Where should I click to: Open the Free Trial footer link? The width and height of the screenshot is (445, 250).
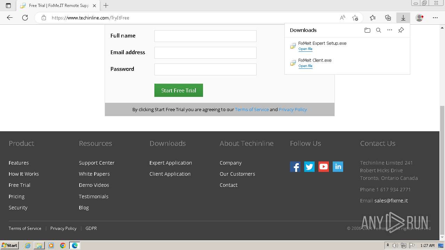[19, 185]
